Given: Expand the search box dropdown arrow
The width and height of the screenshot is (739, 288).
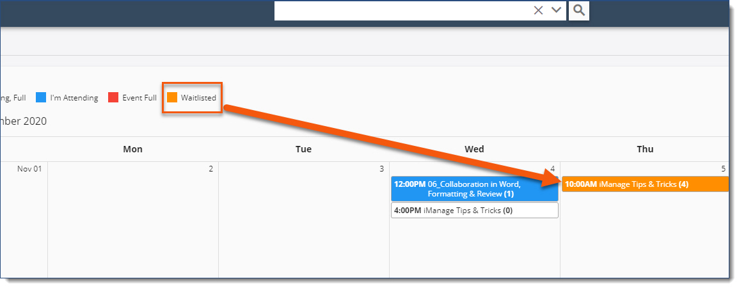Looking at the screenshot, I should 556,10.
